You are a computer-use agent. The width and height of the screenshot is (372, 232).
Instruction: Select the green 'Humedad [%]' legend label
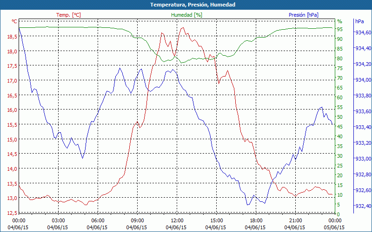[186, 15]
